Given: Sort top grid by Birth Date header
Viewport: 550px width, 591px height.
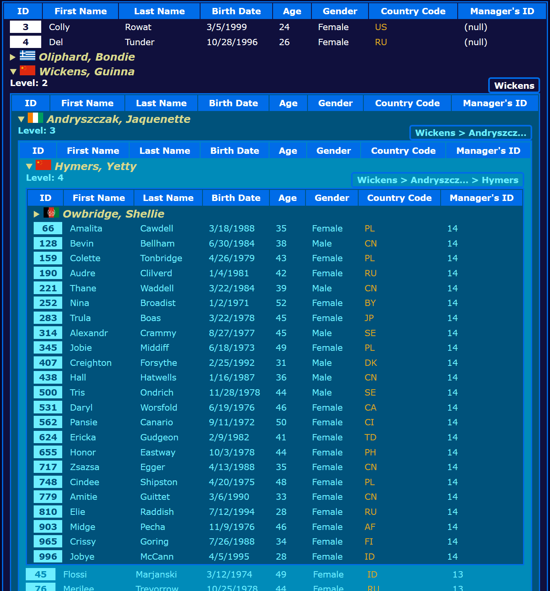Looking at the screenshot, I should pos(236,11).
